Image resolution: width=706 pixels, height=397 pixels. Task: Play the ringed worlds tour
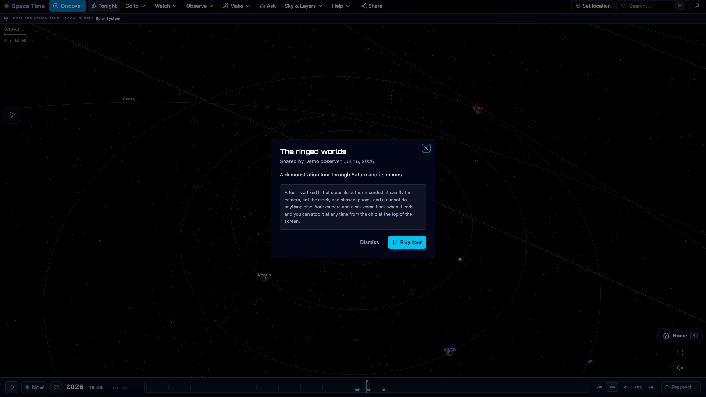[x=407, y=242]
